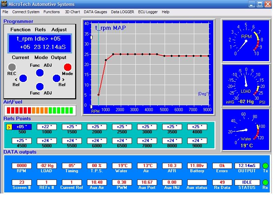Click the OUTPUT value 12.14mS
Viewport: 275px width, 199px height.
click(247, 166)
